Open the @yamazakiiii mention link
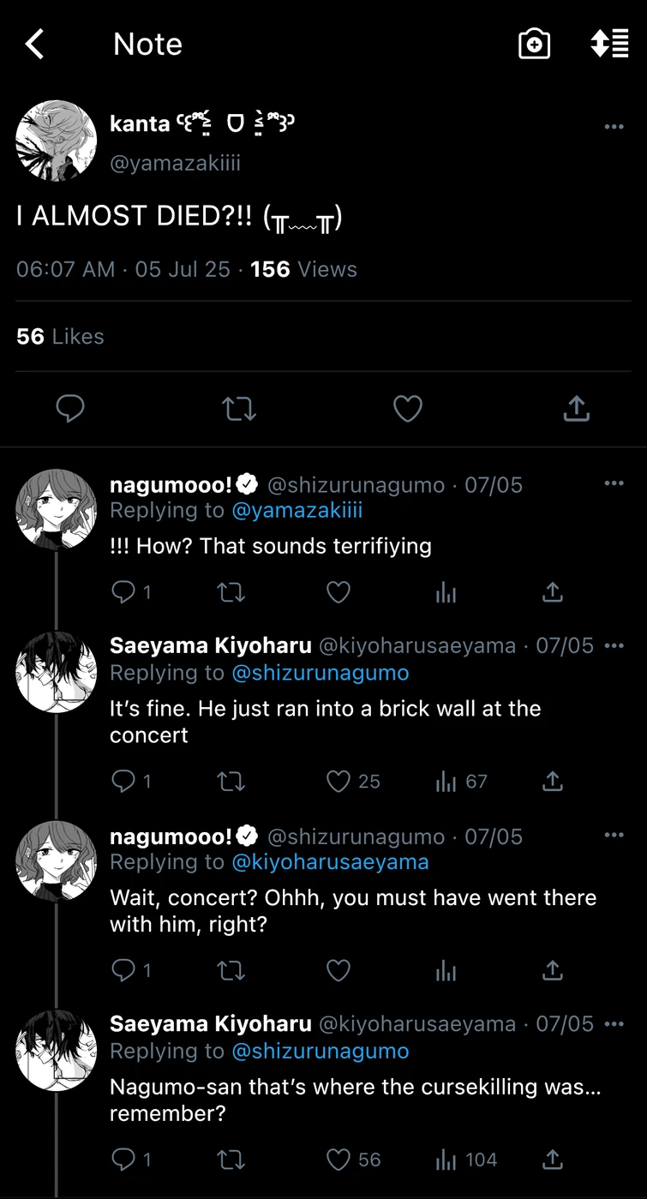Viewport: 647px width, 1199px height. (297, 511)
